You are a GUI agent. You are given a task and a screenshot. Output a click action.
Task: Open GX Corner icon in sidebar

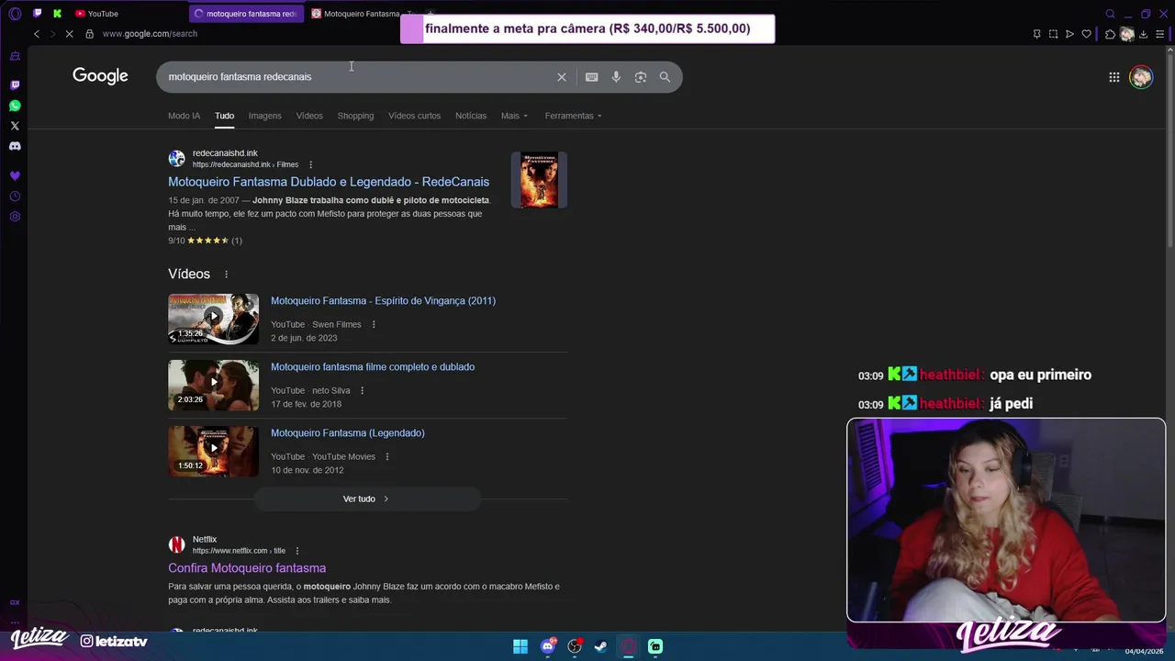[x=15, y=602]
